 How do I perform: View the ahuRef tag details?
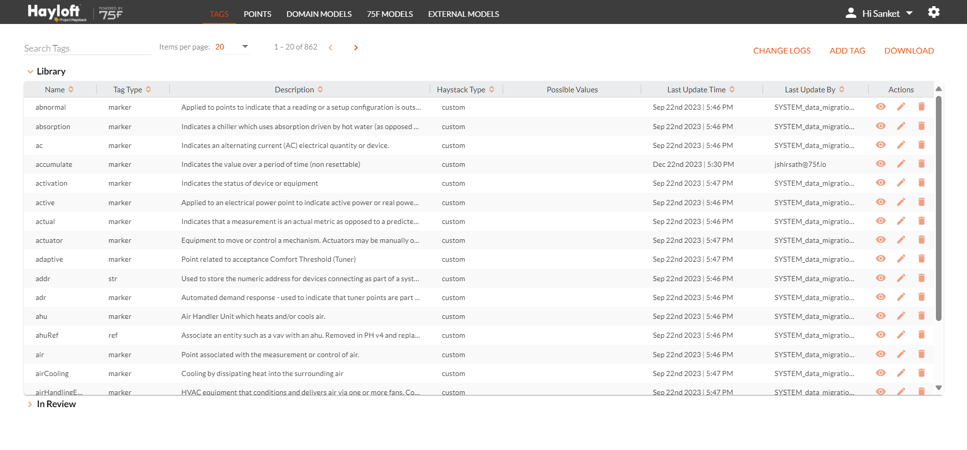click(x=881, y=335)
